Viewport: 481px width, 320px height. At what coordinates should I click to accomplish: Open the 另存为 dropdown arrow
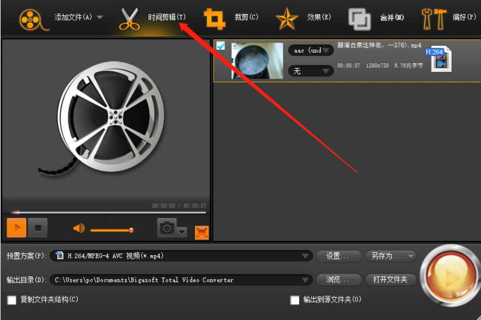tap(411, 256)
